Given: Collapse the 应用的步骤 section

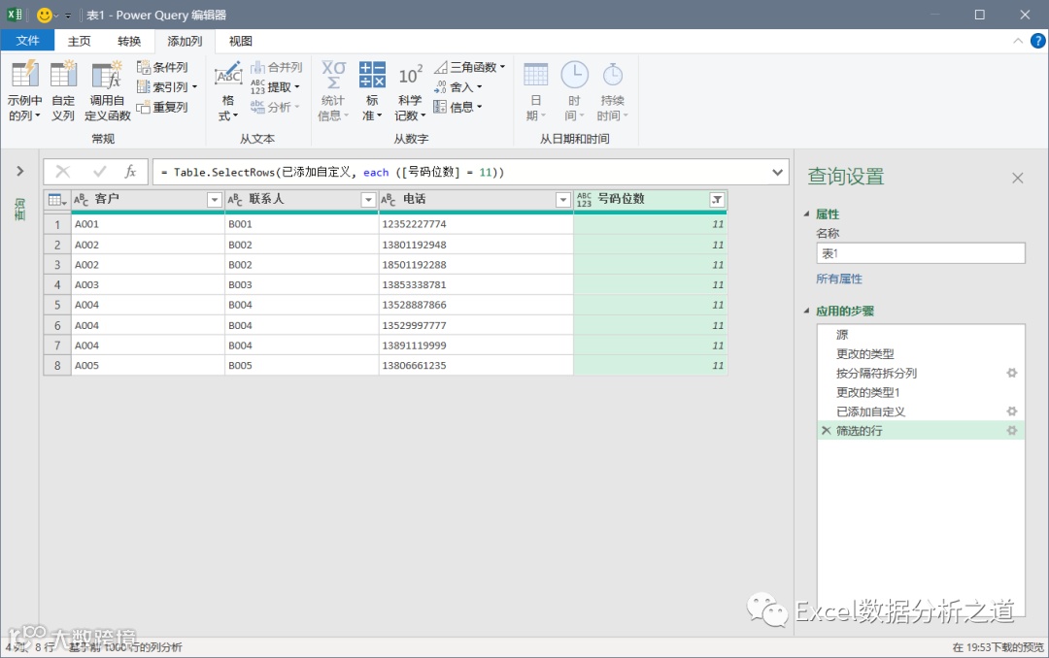Looking at the screenshot, I should click(806, 311).
